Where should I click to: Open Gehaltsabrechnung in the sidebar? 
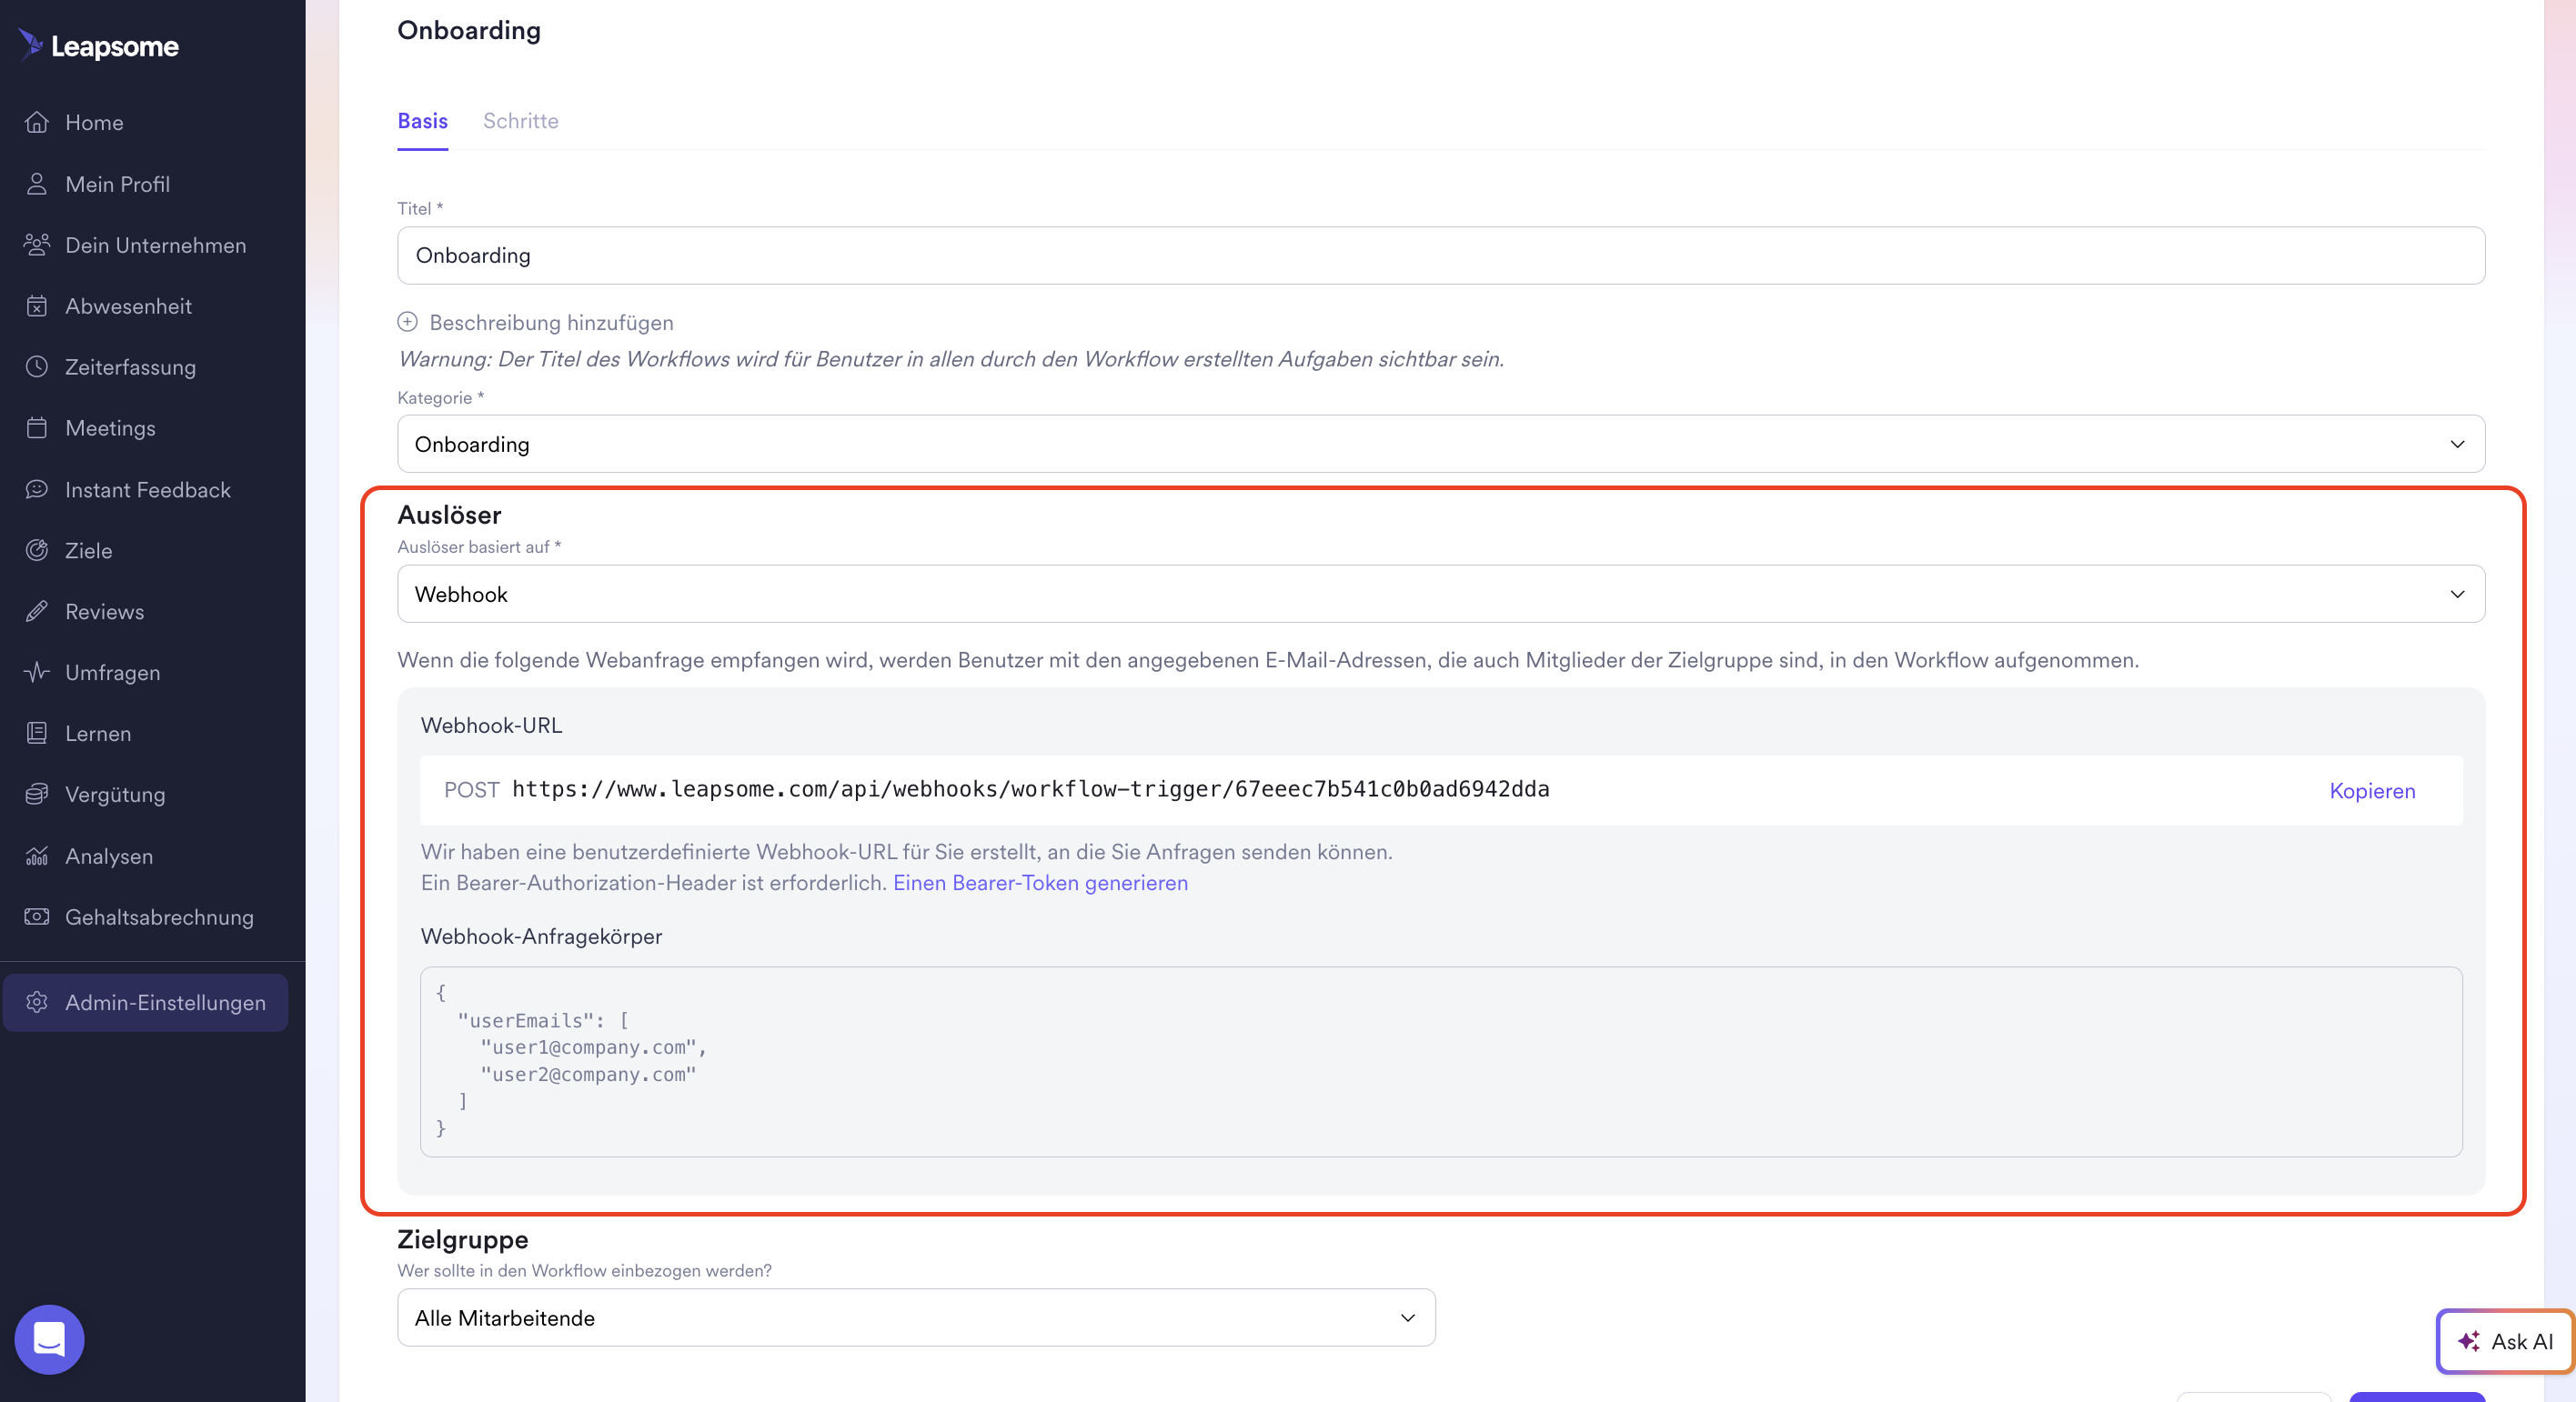pyautogui.click(x=159, y=916)
